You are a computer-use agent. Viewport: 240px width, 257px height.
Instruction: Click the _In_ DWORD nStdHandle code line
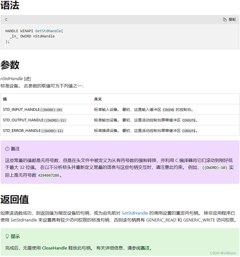tap(32, 36)
